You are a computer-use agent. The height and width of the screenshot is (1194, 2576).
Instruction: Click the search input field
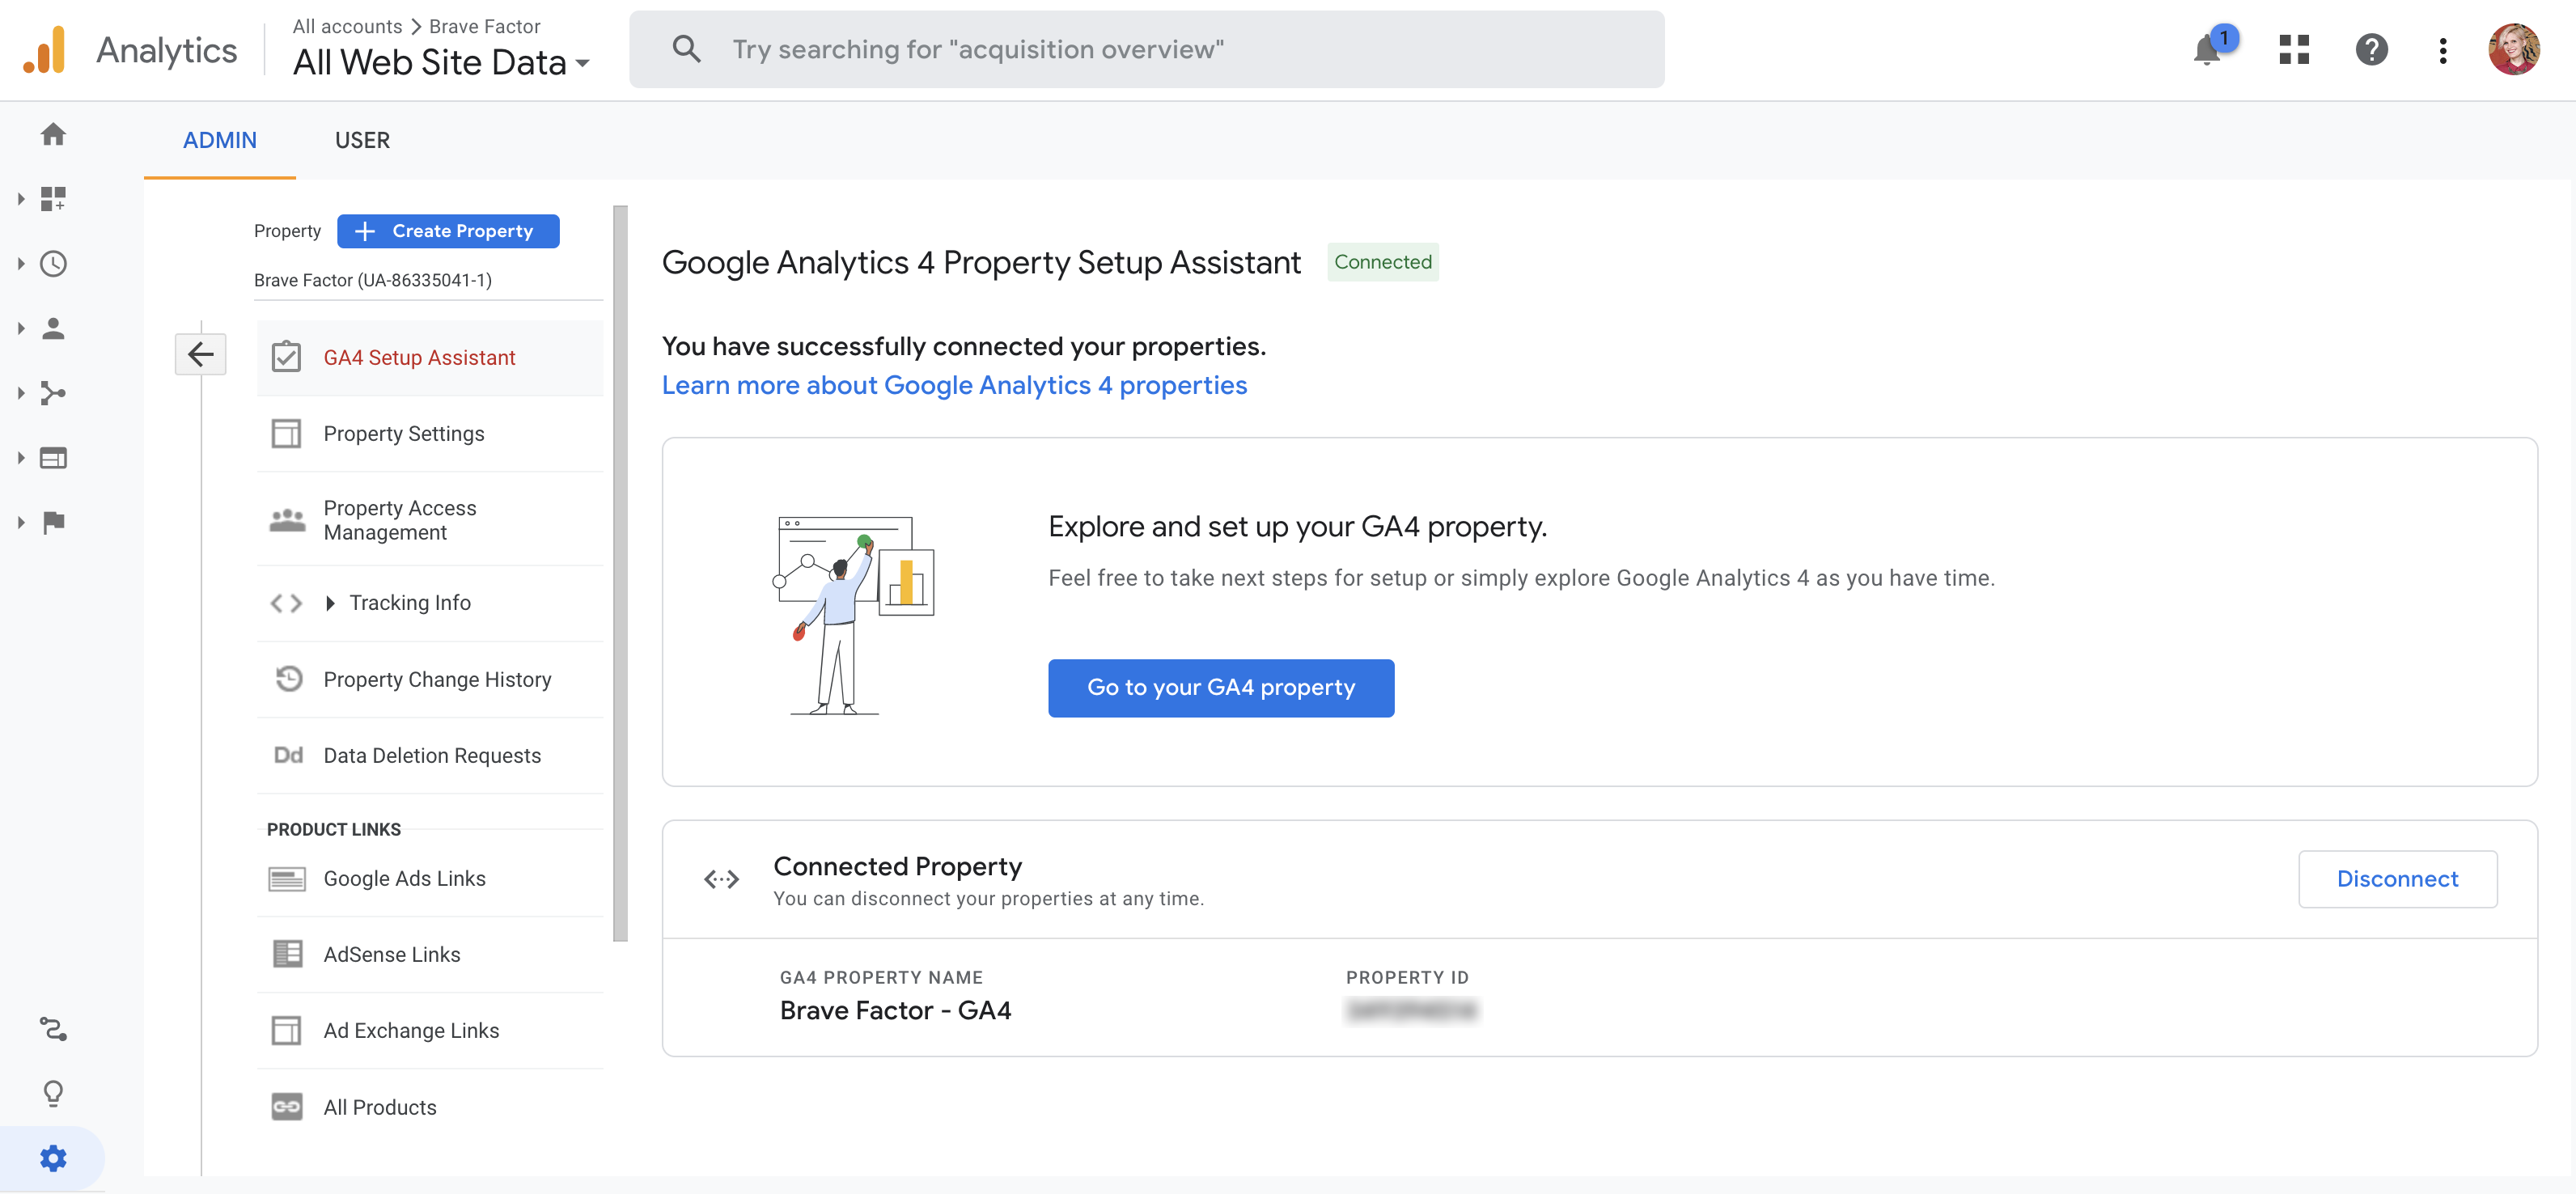coord(1147,49)
